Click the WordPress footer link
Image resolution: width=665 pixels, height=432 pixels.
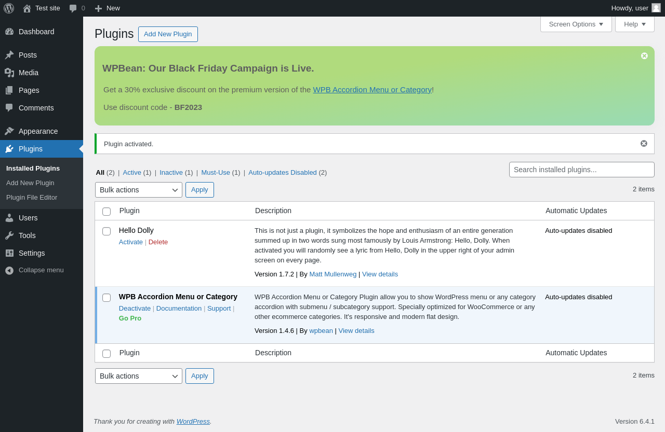[193, 422]
